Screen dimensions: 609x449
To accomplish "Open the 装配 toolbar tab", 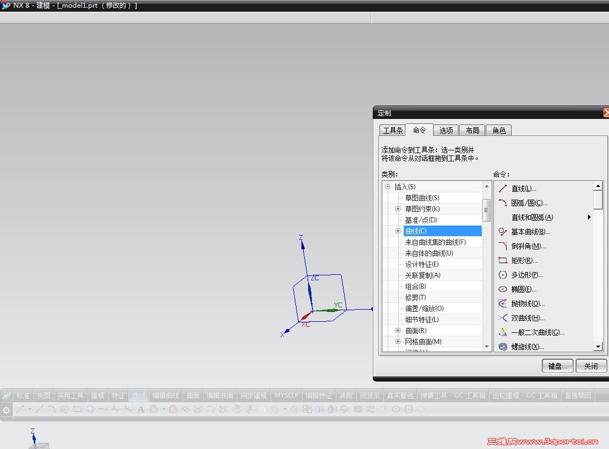I will click(x=346, y=395).
